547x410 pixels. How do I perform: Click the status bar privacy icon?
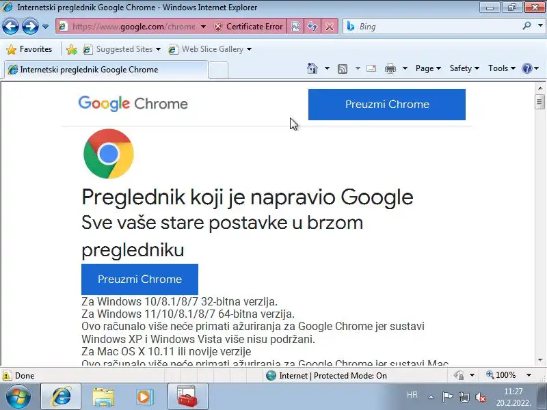point(459,375)
